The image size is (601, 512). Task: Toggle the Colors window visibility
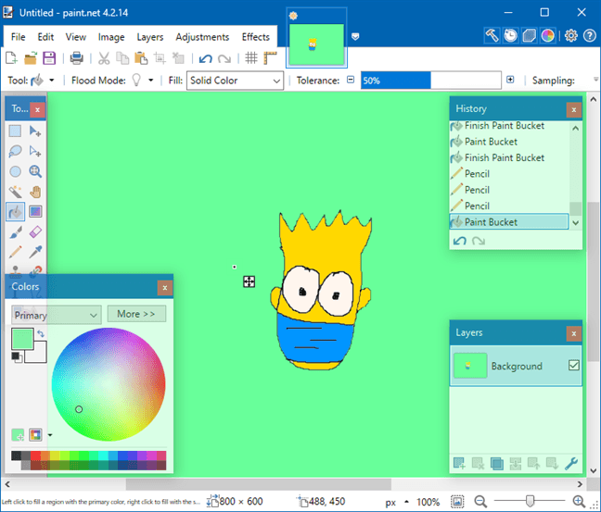(548, 35)
